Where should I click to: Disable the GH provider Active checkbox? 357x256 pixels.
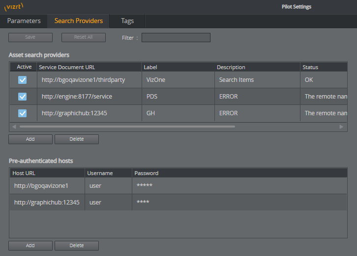click(22, 113)
